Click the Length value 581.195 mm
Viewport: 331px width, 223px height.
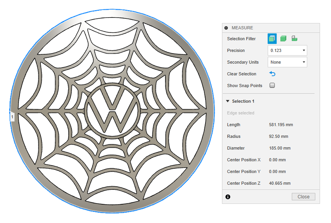click(281, 125)
